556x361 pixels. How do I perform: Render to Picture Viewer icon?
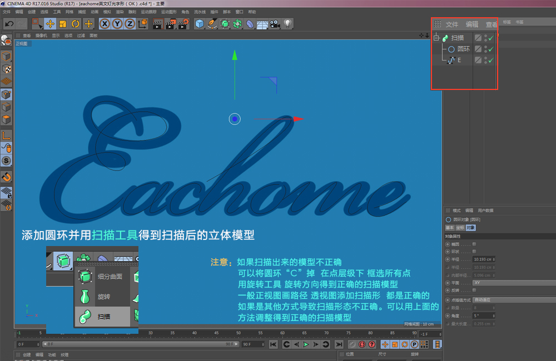(x=171, y=24)
